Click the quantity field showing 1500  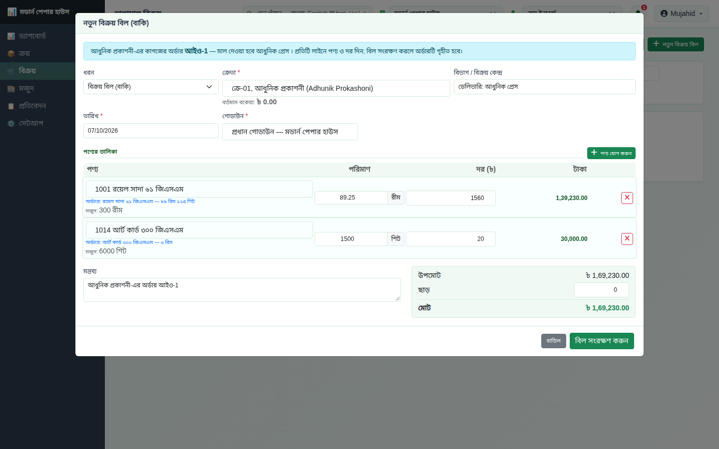[x=351, y=239]
